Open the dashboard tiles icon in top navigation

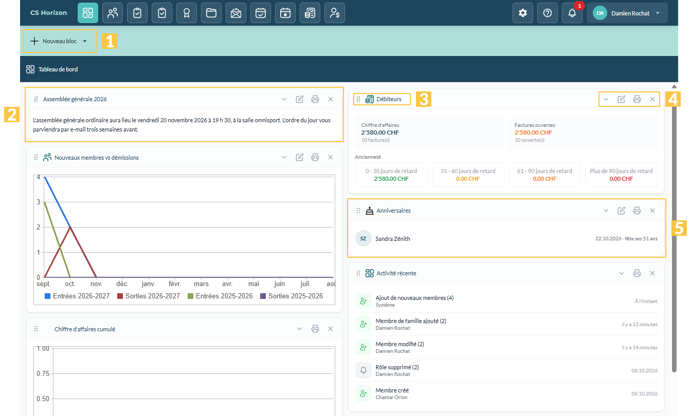pos(88,13)
